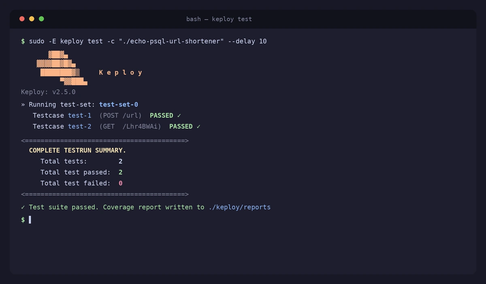Click the '(GET /Lhr4BWAi)' request text
486x284 pixels.
(x=130, y=127)
